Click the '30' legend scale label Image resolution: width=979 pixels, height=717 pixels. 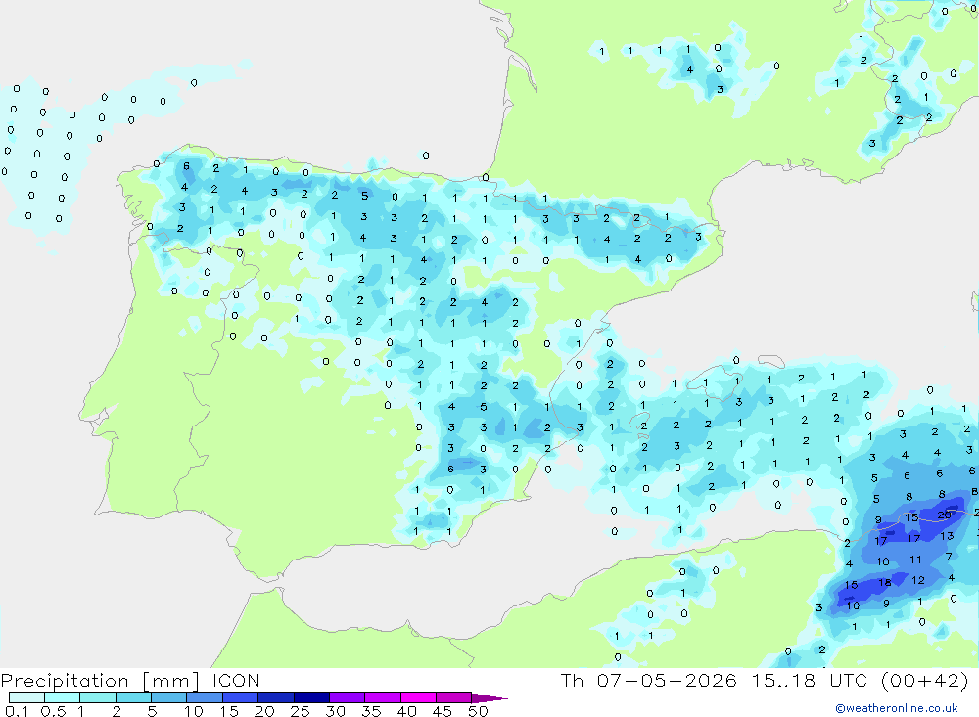click(x=335, y=711)
